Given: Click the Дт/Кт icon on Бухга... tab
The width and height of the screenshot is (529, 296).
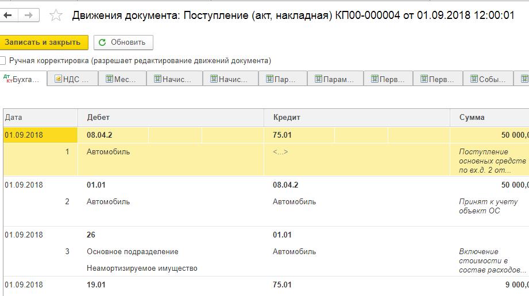Looking at the screenshot, I should 7,79.
